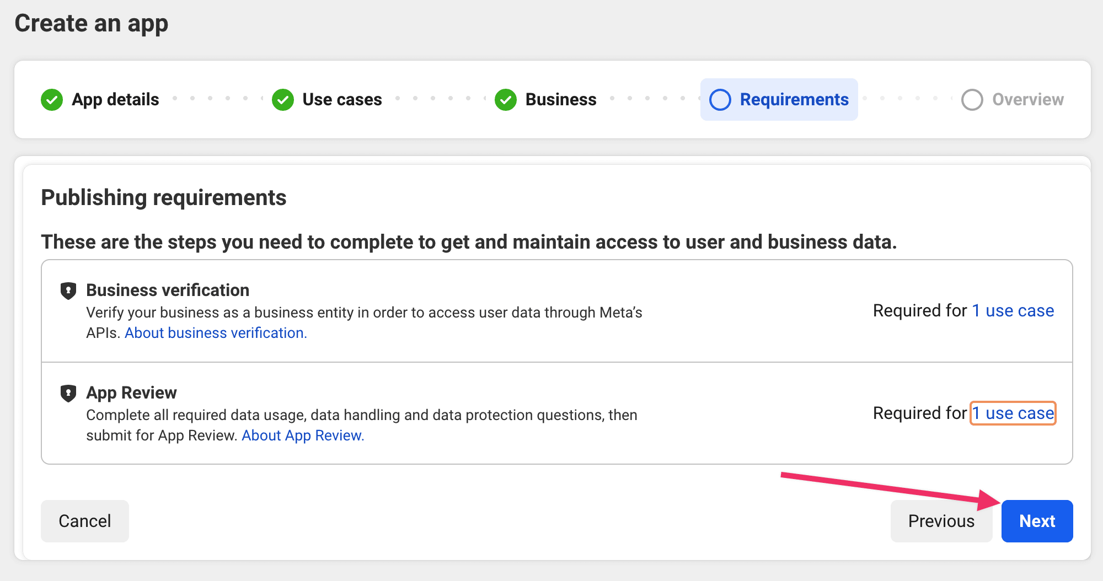1103x581 pixels.
Task: Click the shield icon next to App Review
Action: 68,393
